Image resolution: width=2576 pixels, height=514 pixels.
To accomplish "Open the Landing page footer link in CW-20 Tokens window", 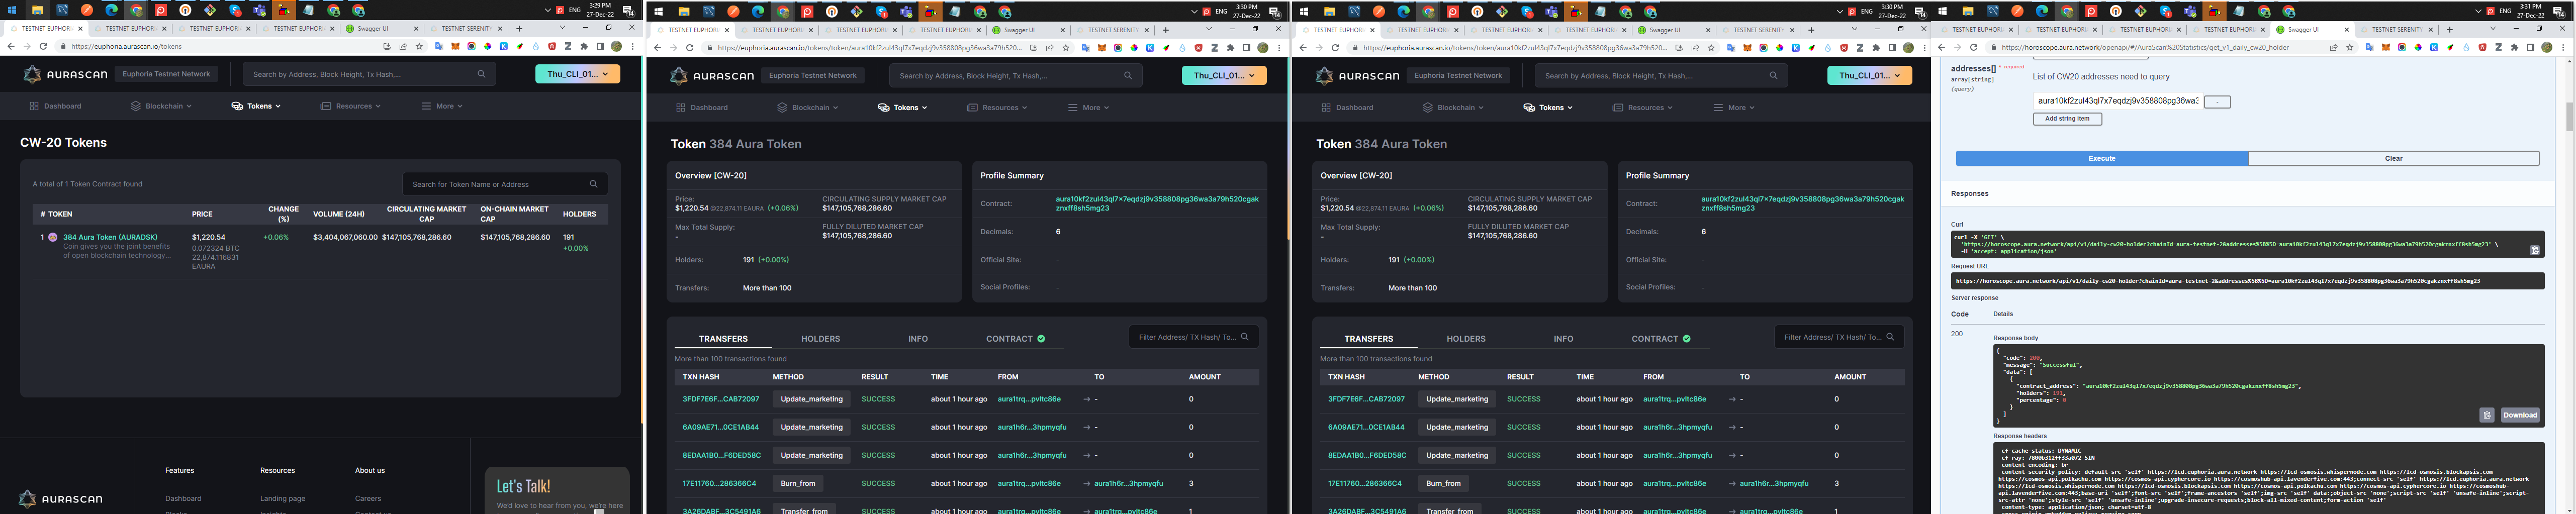I will [x=283, y=498].
